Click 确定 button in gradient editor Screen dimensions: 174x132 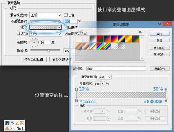point(159,34)
